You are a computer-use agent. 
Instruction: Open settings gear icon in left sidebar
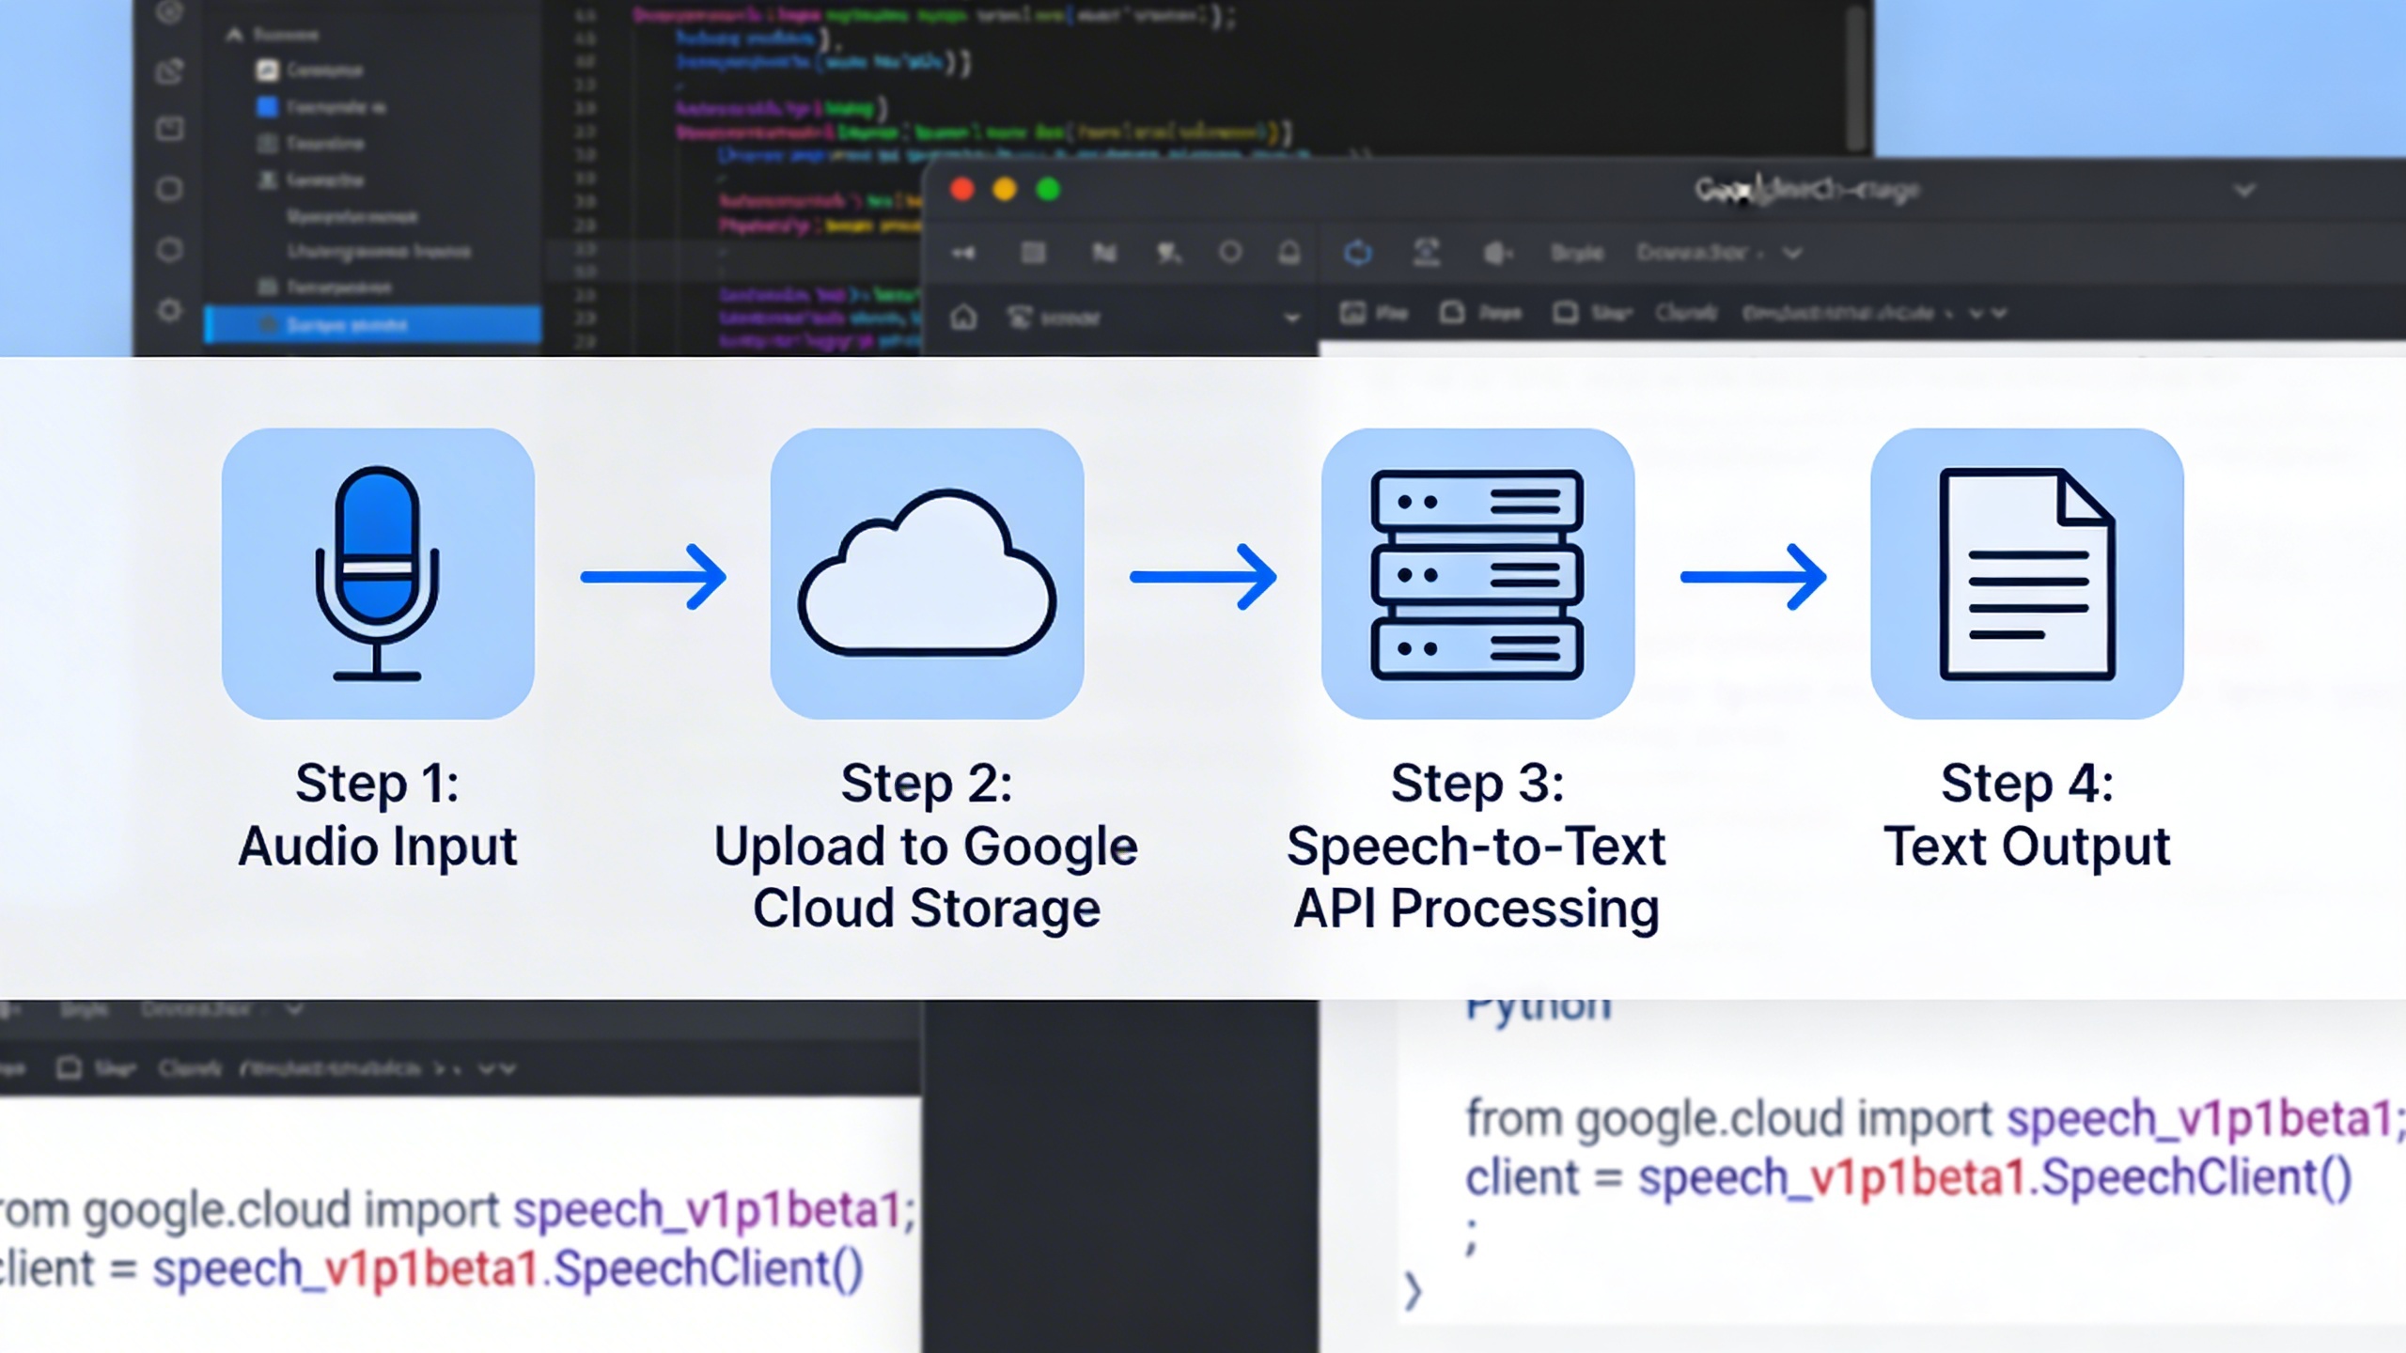click(x=169, y=310)
